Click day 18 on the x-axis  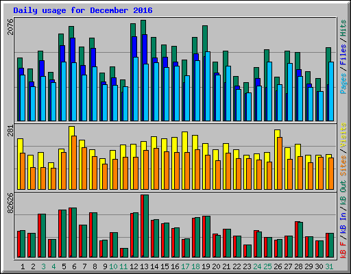(195, 266)
